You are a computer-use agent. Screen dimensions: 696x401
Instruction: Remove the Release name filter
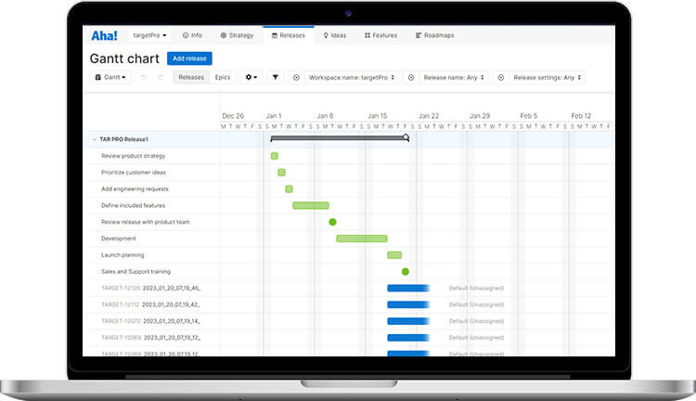[411, 78]
